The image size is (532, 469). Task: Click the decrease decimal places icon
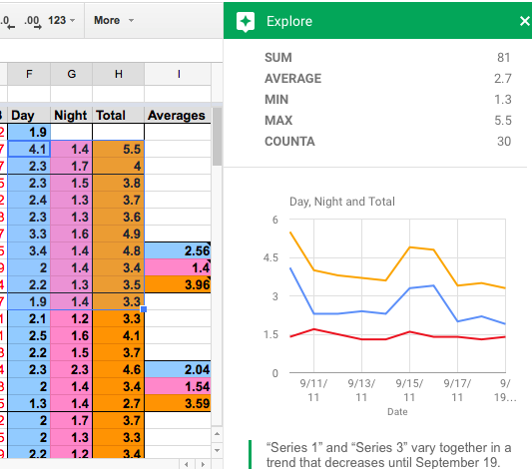pos(7,22)
